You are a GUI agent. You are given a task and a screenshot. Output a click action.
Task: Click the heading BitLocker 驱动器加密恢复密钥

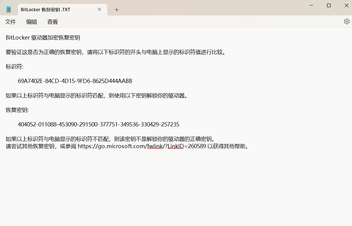[x=43, y=37]
